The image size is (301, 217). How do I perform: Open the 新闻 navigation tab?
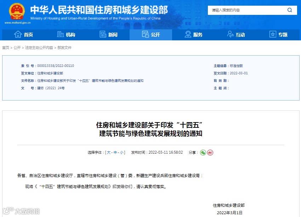coord(108,35)
